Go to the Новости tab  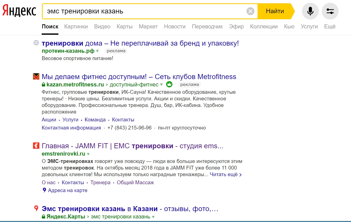tap(175, 27)
